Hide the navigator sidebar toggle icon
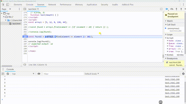This screenshot has height=104, width=186. pyautogui.click(x=25, y=9)
